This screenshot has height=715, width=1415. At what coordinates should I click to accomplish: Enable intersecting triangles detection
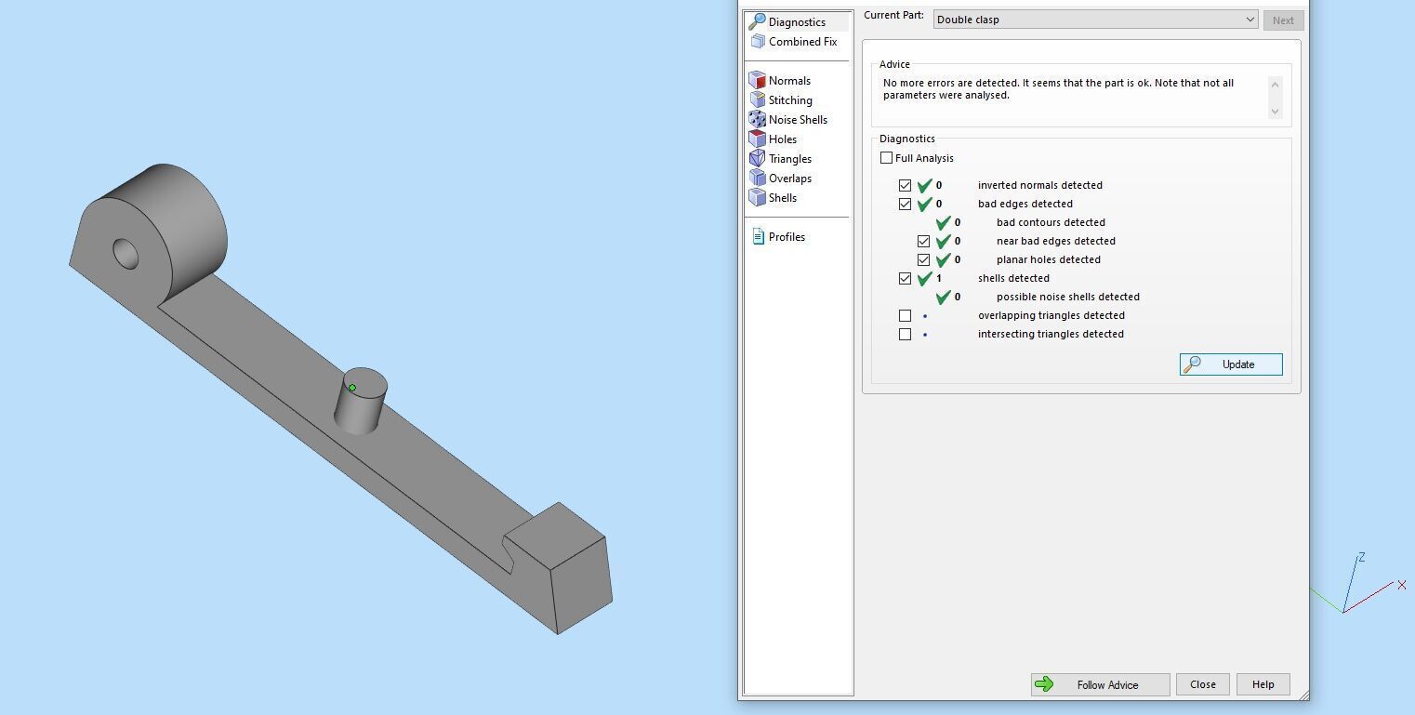pos(905,334)
